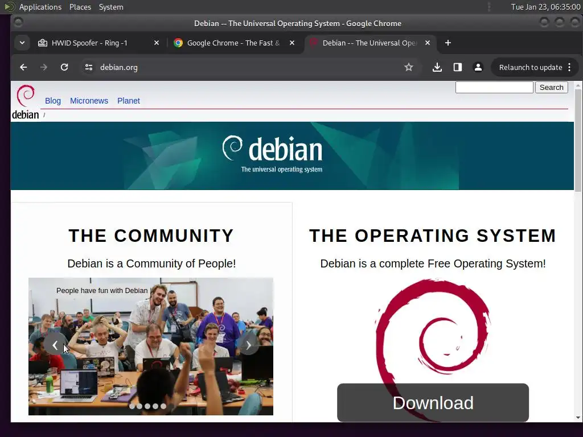Select the first carousel indicator dot

[x=132, y=406]
